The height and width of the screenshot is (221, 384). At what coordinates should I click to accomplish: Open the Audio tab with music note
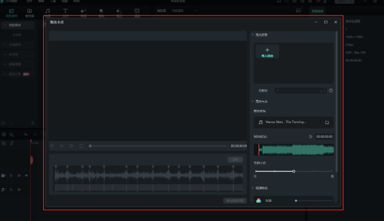coord(48,12)
